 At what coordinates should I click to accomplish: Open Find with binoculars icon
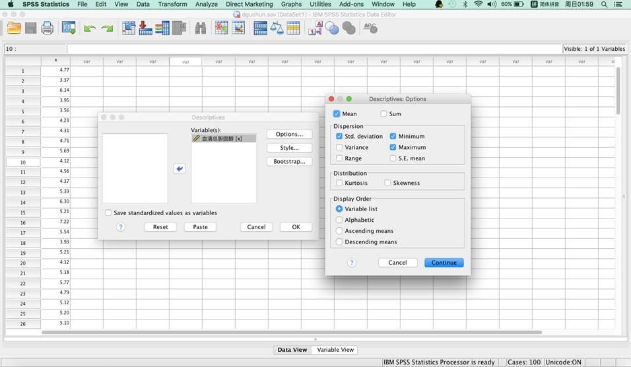[x=201, y=28]
